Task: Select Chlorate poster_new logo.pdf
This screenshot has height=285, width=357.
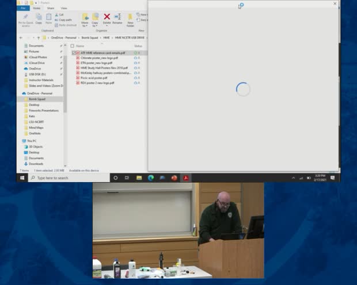Action: (99, 58)
